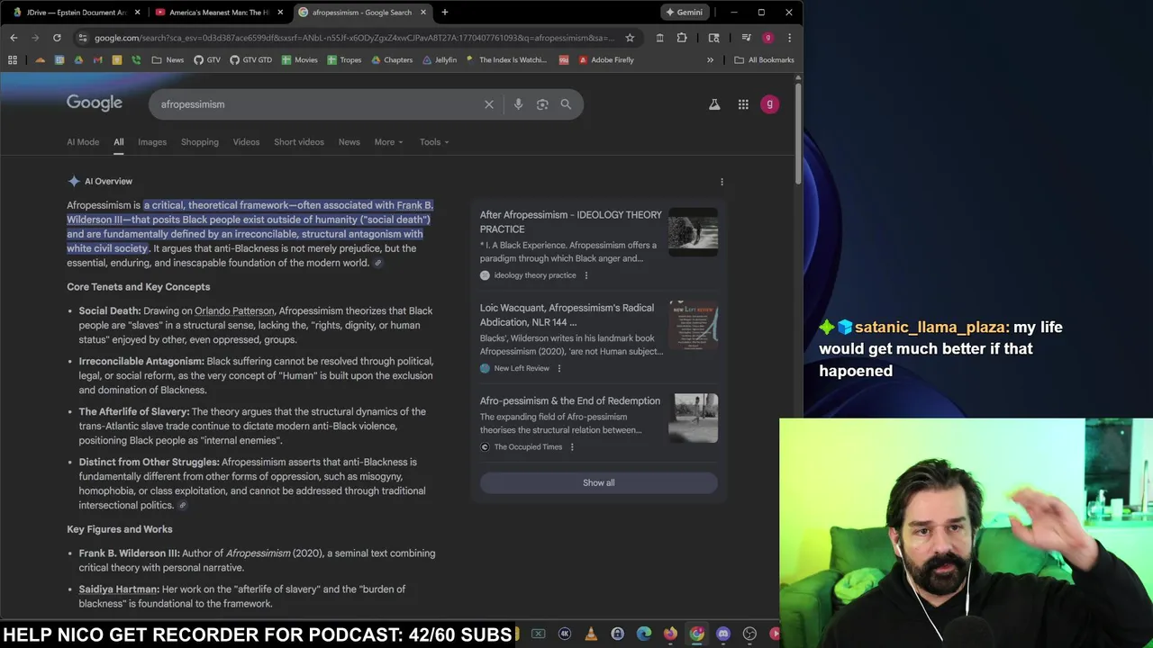Start voice search with microphone icon

coord(518,104)
